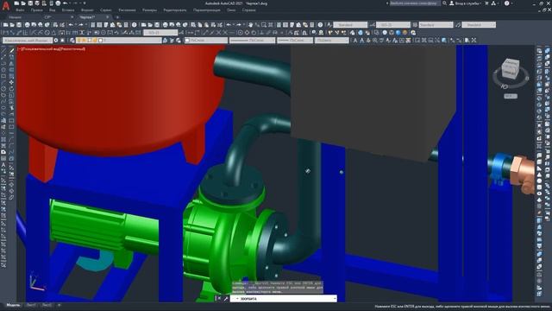This screenshot has height=311, width=552.
Task: Open the text style Standard dropdown
Action: (350, 25)
